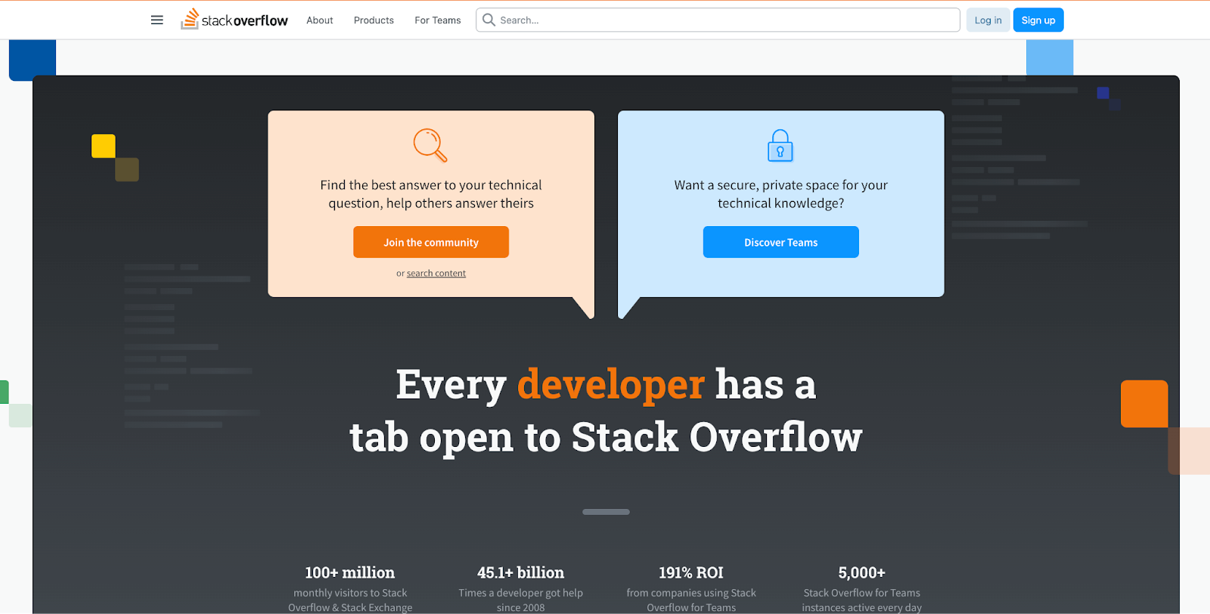Click Join the community button
The width and height of the screenshot is (1210, 614).
pyautogui.click(x=431, y=242)
